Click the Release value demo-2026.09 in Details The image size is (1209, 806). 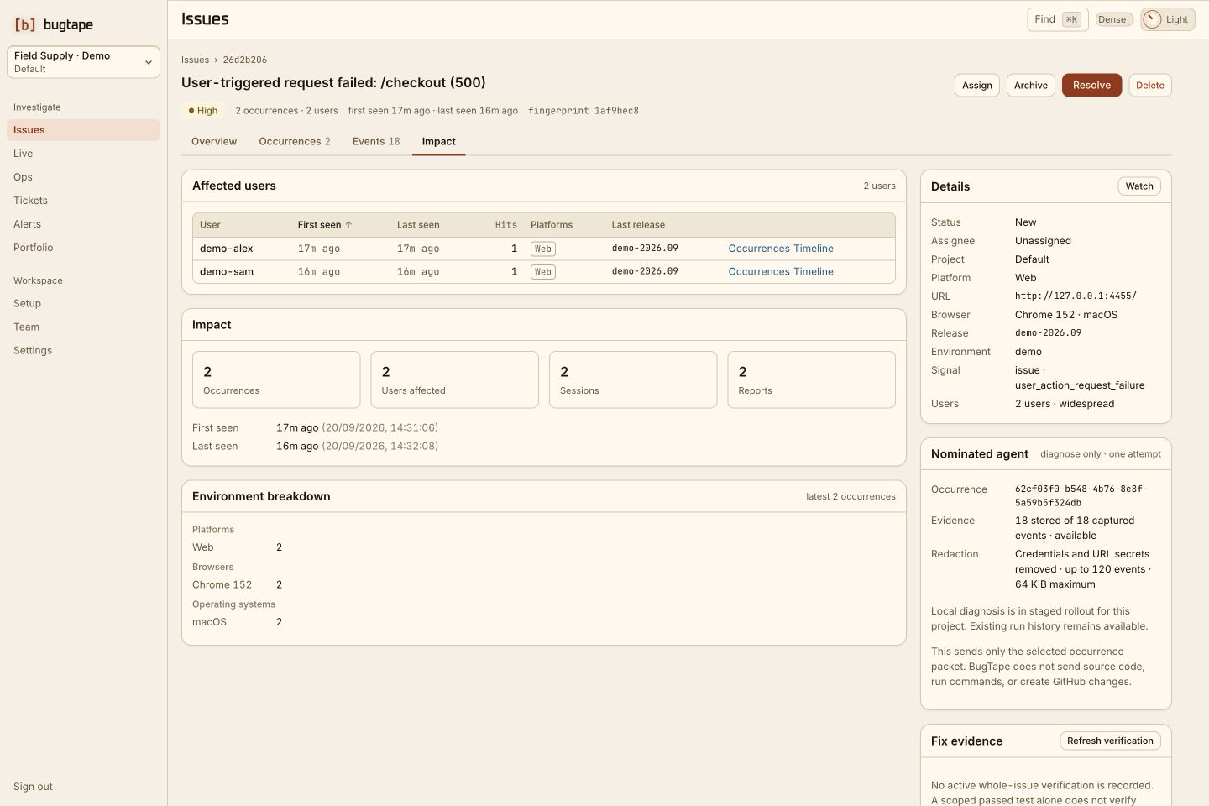point(1048,333)
